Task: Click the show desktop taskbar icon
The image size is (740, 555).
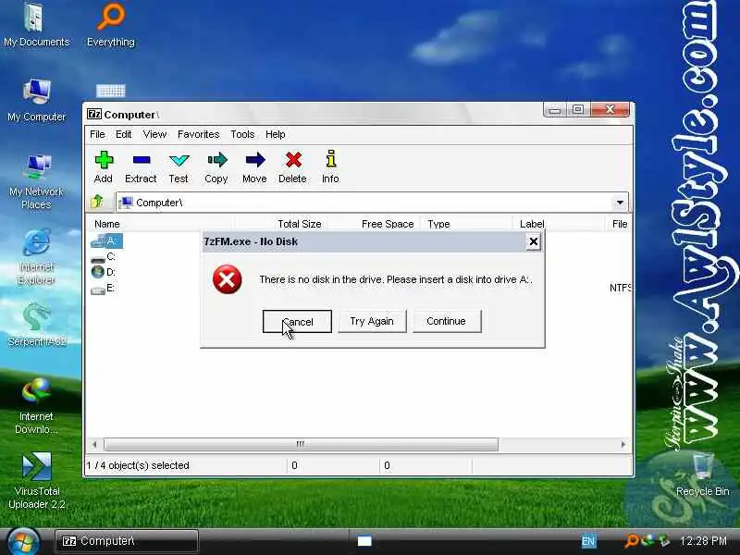Action: tap(364, 541)
